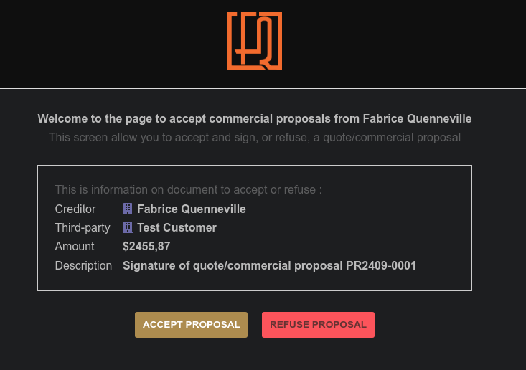Click the Creditor field label

pos(75,209)
